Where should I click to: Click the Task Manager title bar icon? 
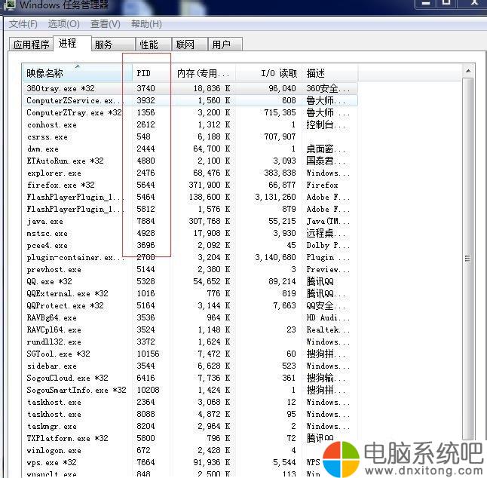pyautogui.click(x=9, y=5)
